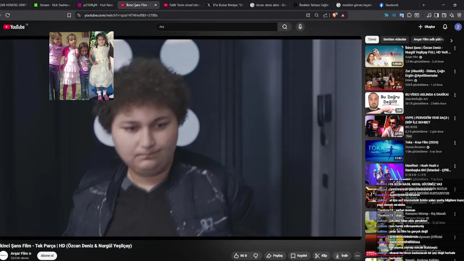
Task: Open a new browser tab with plus
Action: [x=423, y=5]
